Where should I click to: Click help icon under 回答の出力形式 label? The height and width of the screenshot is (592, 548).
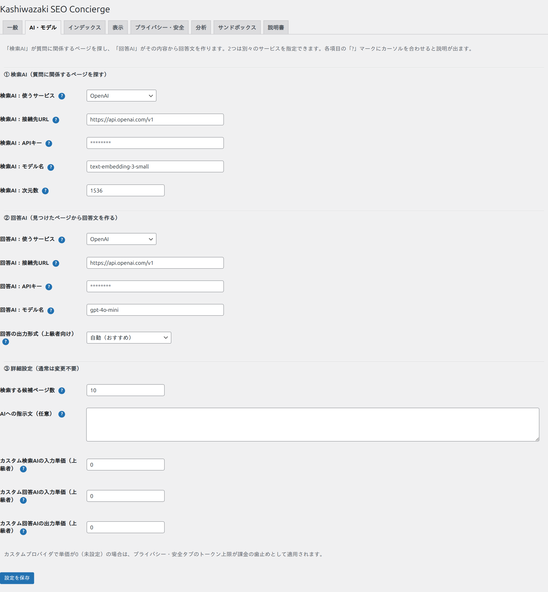click(6, 342)
